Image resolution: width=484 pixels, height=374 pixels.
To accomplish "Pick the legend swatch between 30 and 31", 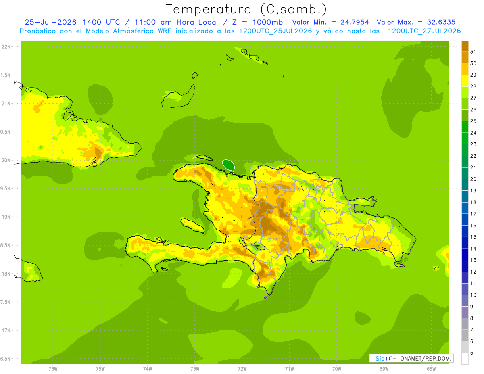I will 465,57.
